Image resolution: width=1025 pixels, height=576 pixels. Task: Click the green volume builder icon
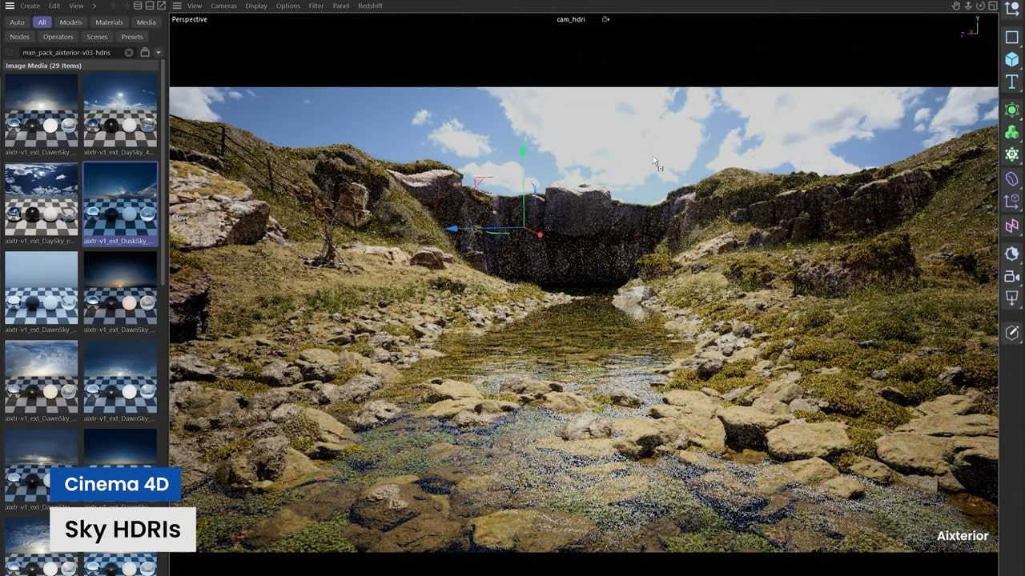1011,131
